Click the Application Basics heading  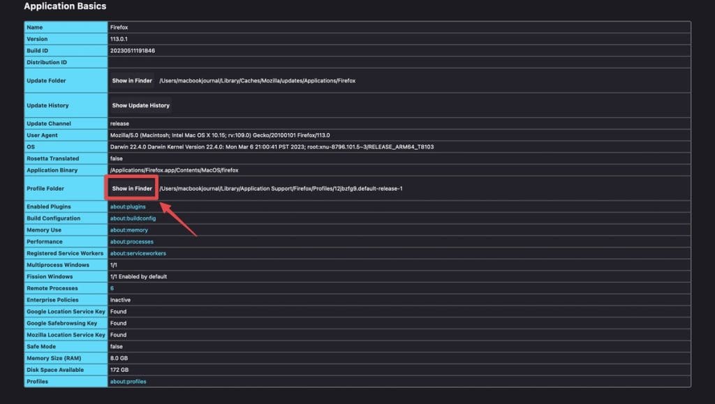pyautogui.click(x=65, y=6)
